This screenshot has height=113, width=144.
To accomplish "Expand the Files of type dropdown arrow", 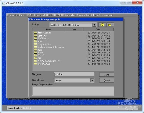I will pos(92,81).
